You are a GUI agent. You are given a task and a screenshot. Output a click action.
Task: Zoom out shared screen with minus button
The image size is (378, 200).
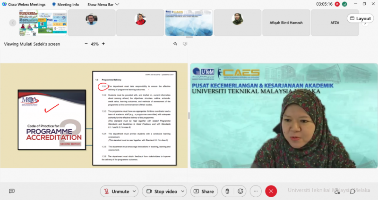(86, 44)
